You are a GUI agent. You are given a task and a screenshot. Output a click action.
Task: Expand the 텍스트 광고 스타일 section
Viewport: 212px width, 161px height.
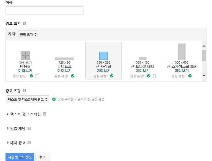[24, 114]
